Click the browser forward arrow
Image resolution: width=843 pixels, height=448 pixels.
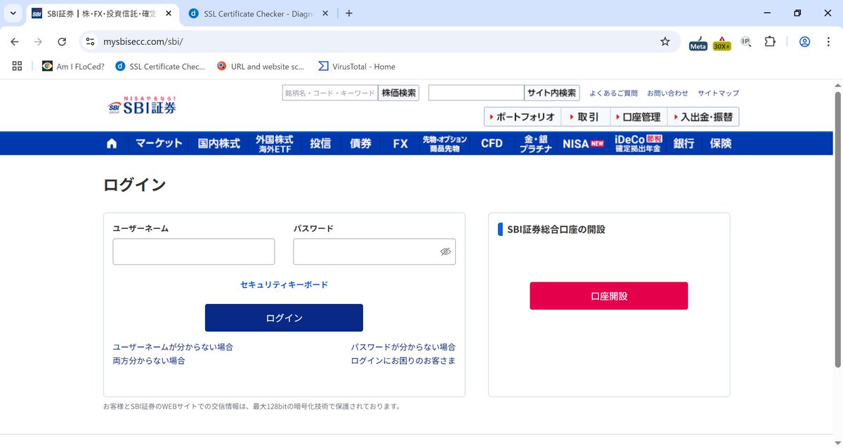(38, 41)
